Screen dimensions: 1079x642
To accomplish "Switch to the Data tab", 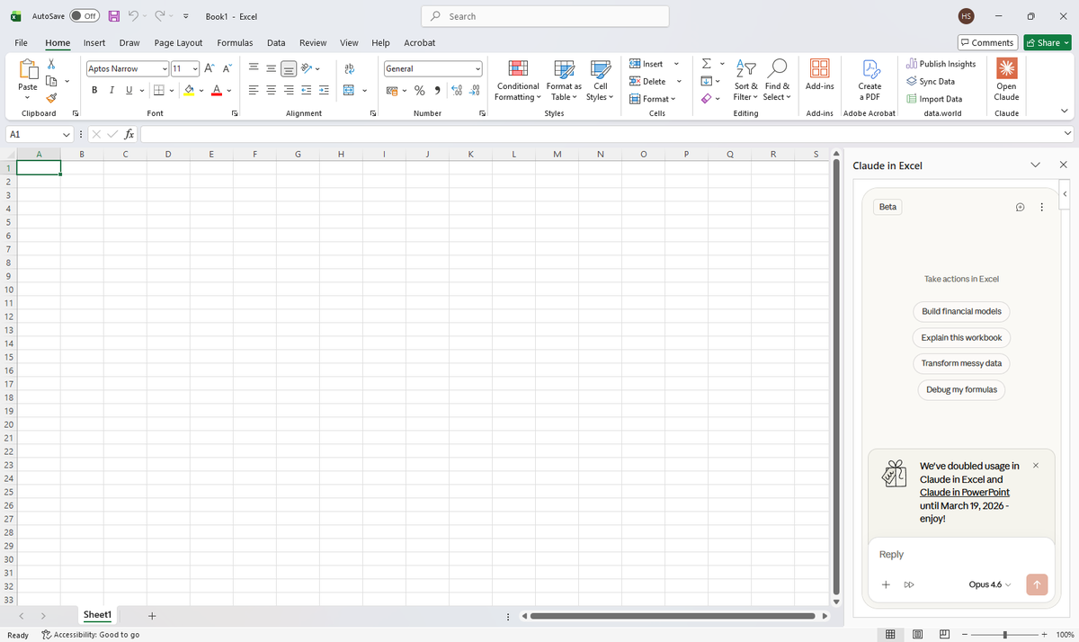I will [x=276, y=42].
